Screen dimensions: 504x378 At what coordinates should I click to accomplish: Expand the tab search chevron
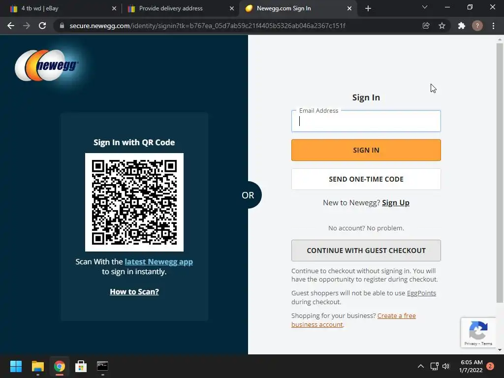pyautogui.click(x=425, y=7)
